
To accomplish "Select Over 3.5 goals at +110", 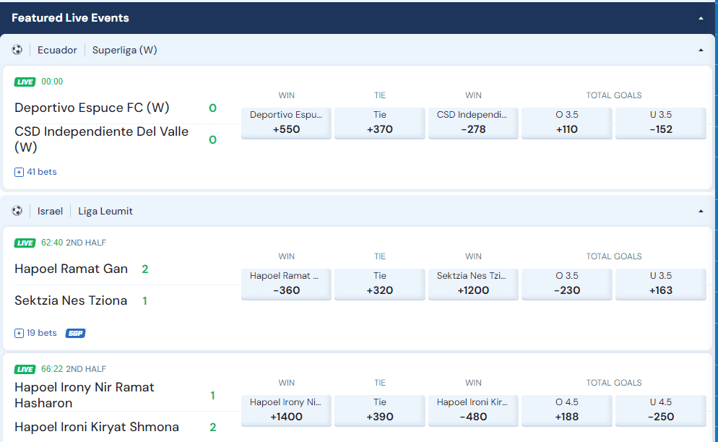I will pos(566,123).
